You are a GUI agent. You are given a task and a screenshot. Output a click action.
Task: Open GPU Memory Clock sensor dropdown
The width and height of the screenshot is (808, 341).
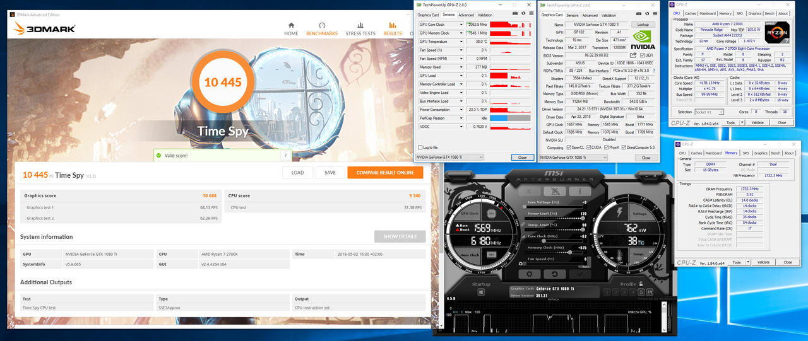[x=461, y=33]
